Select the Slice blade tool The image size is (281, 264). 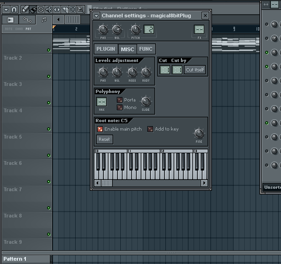pos(65,9)
